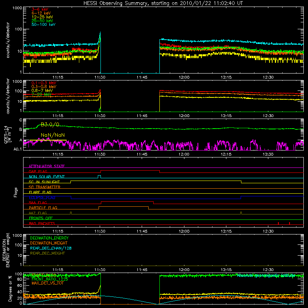The height and width of the screenshot is (308, 308).
Task: Click the 0.3-0.8 MeV legend label
Action: point(44,87)
